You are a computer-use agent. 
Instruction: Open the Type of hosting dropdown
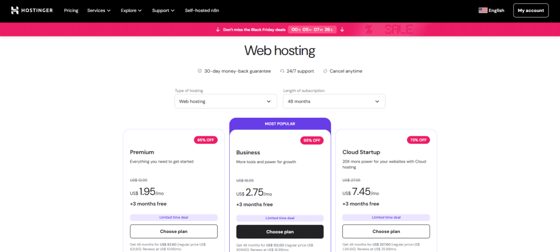pyautogui.click(x=226, y=101)
